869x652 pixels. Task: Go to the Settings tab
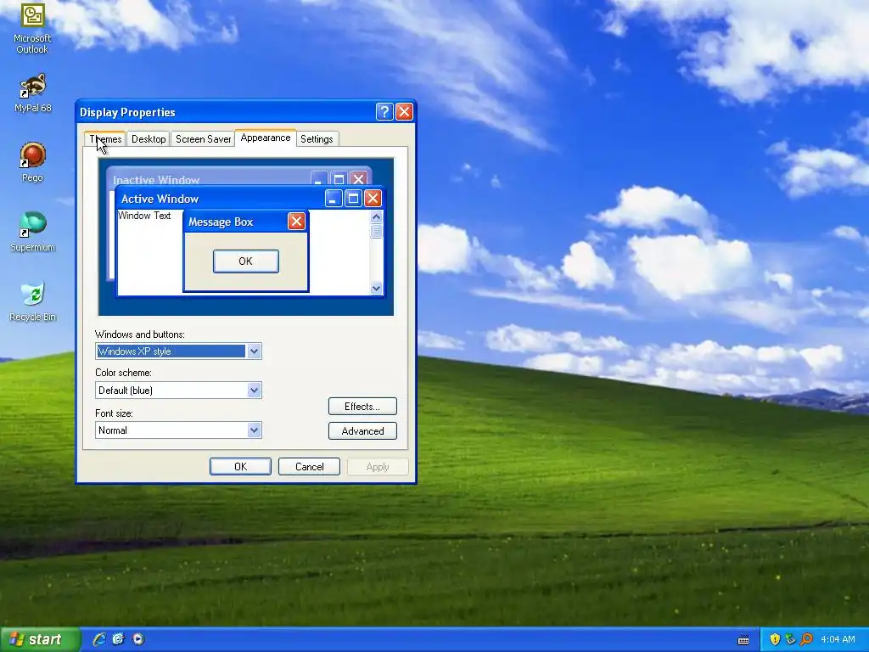(x=317, y=139)
